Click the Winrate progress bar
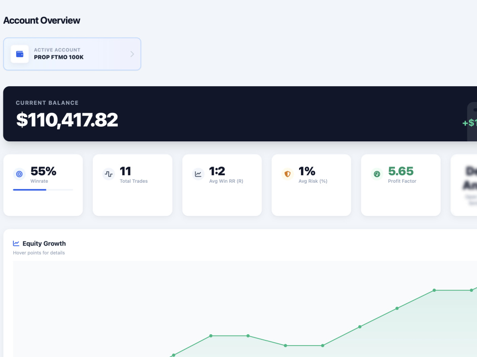The image size is (477, 357). click(43, 190)
